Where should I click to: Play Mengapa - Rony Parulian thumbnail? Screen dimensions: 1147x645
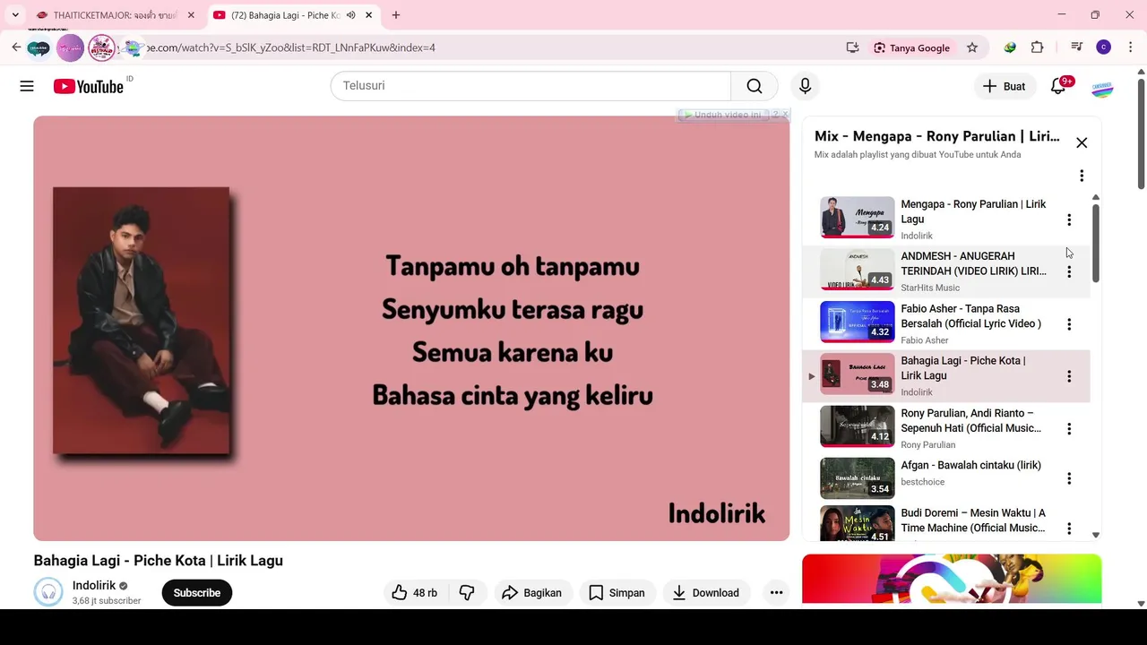(858, 217)
